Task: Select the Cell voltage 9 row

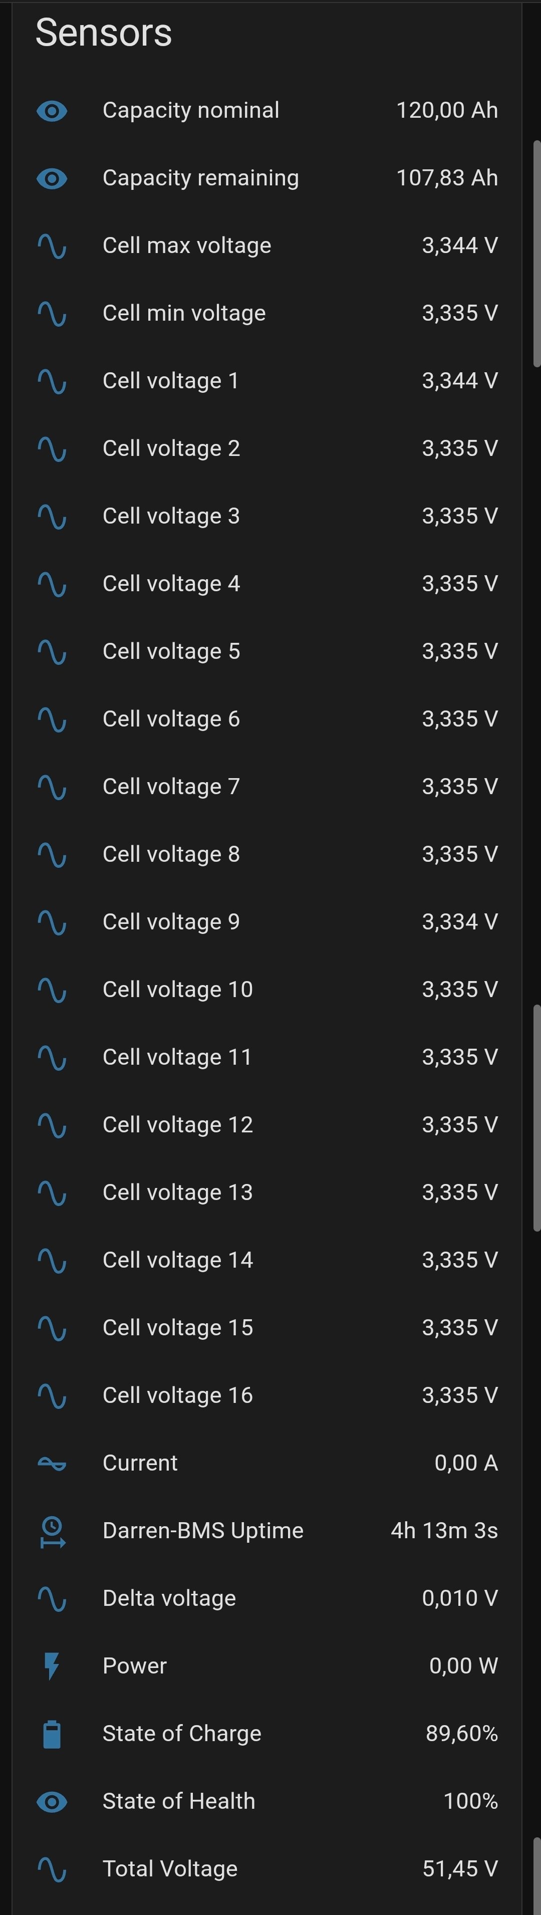Action: (267, 922)
